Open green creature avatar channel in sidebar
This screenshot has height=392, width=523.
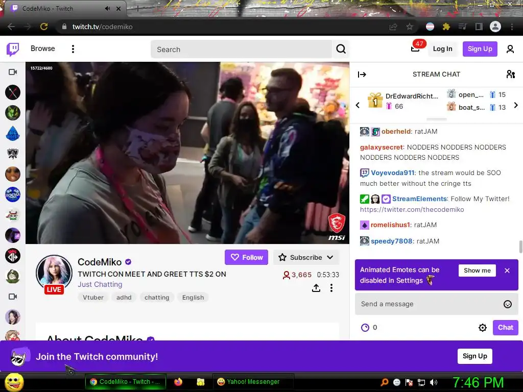coord(13,113)
